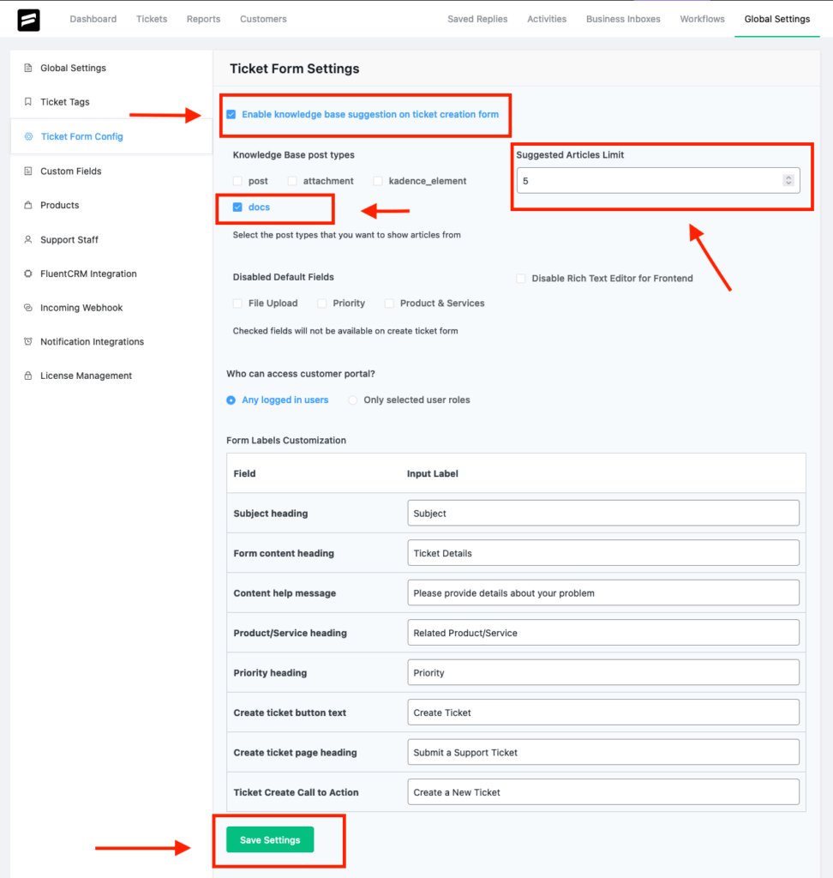Toggle the knowledge base suggestion checkbox
Viewport: 833px width, 878px height.
[231, 114]
